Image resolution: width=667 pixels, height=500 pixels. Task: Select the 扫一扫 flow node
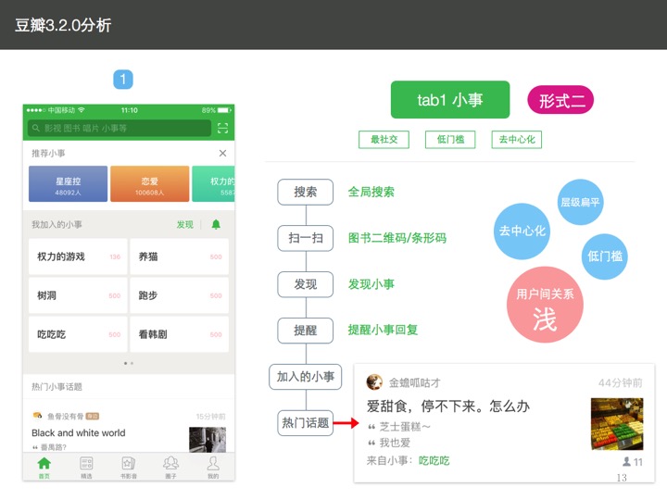coord(306,238)
